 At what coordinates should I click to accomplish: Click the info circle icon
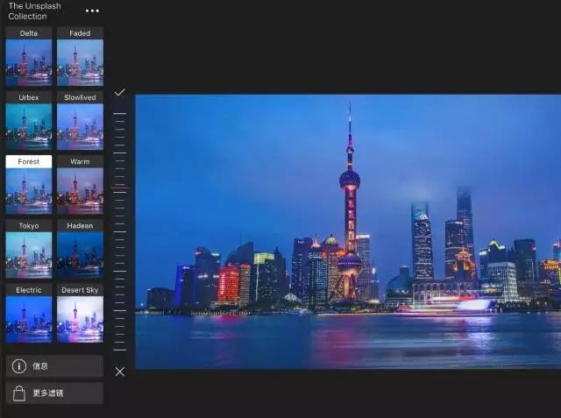click(x=19, y=366)
